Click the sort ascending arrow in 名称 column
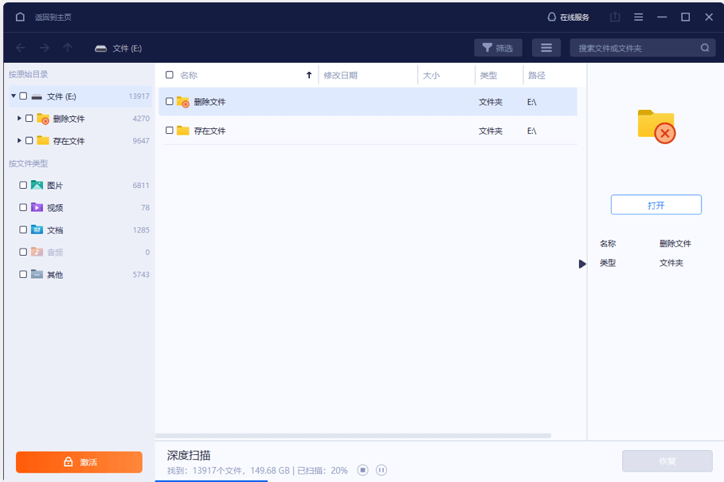Viewport: 724px width, 482px height. [x=309, y=75]
